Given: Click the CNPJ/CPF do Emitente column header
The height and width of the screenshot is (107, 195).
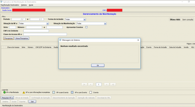Looking at the screenshot, I should click(43, 47).
